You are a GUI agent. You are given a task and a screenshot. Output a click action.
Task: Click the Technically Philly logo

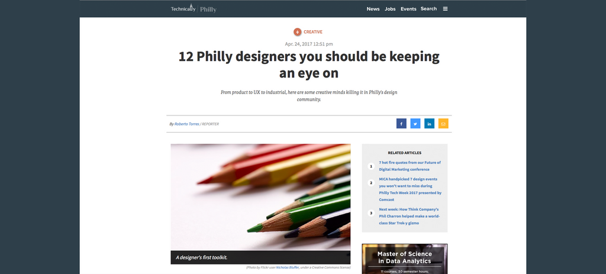[194, 8]
